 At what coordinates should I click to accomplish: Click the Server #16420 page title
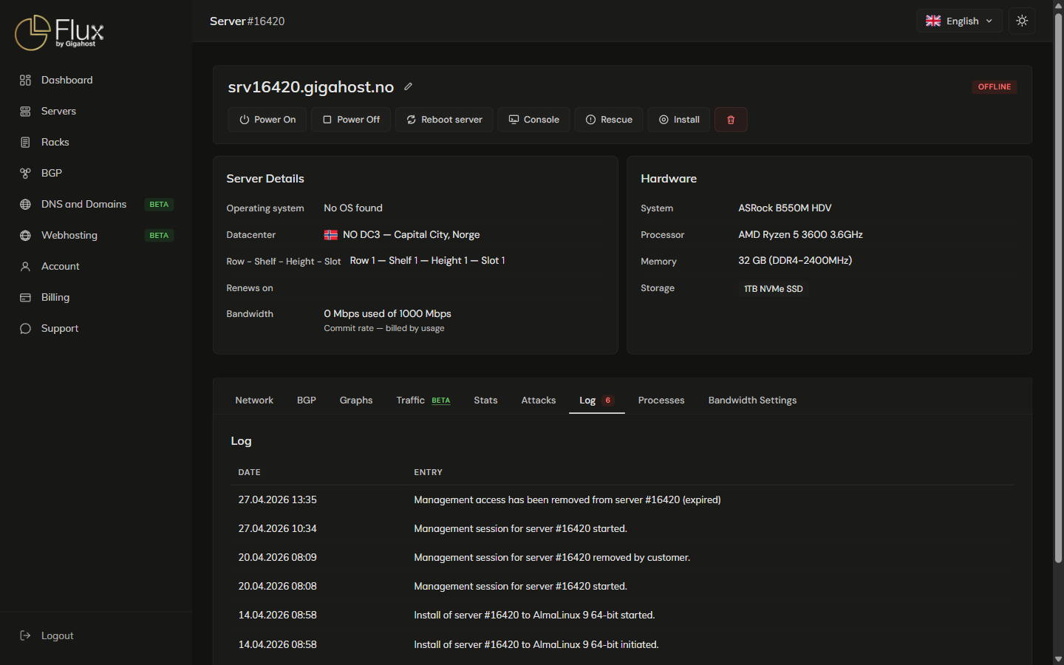(247, 21)
